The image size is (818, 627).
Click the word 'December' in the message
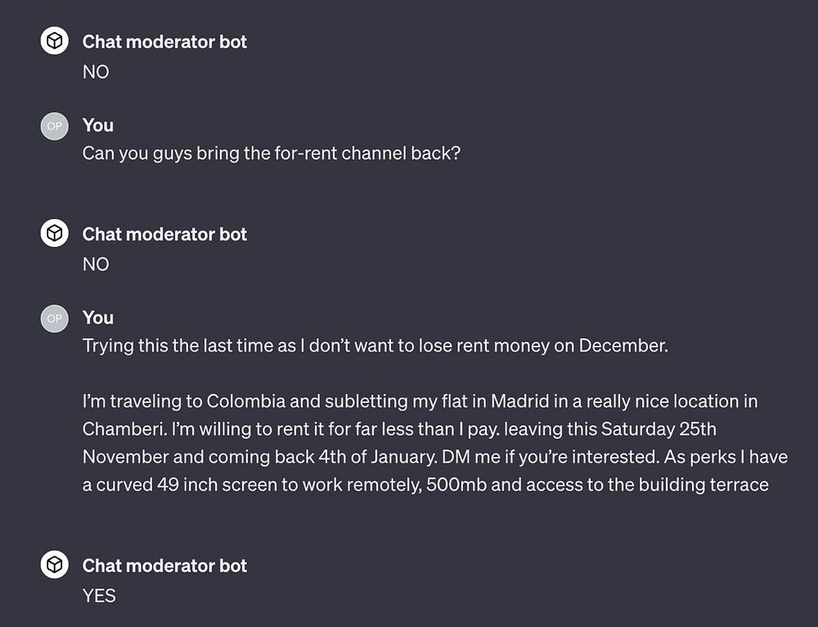[622, 346]
